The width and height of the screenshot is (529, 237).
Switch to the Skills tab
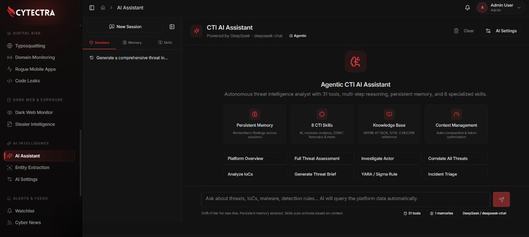pyautogui.click(x=165, y=42)
